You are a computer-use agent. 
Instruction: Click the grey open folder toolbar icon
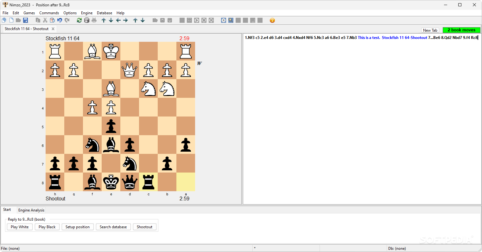coord(18,20)
